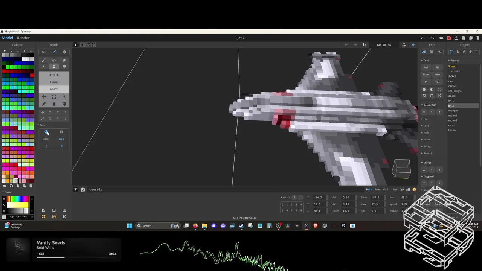The height and width of the screenshot is (271, 482).
Task: Click the red save project icon
Action: [x=449, y=38]
